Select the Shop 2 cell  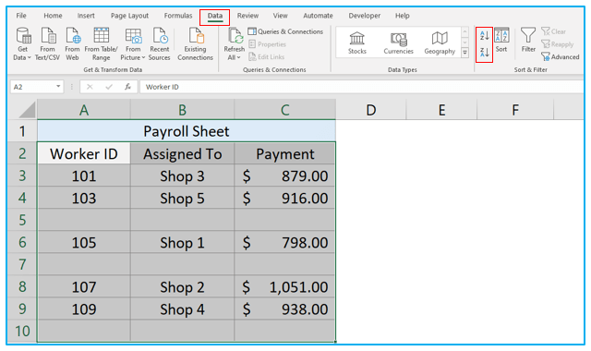tap(183, 287)
